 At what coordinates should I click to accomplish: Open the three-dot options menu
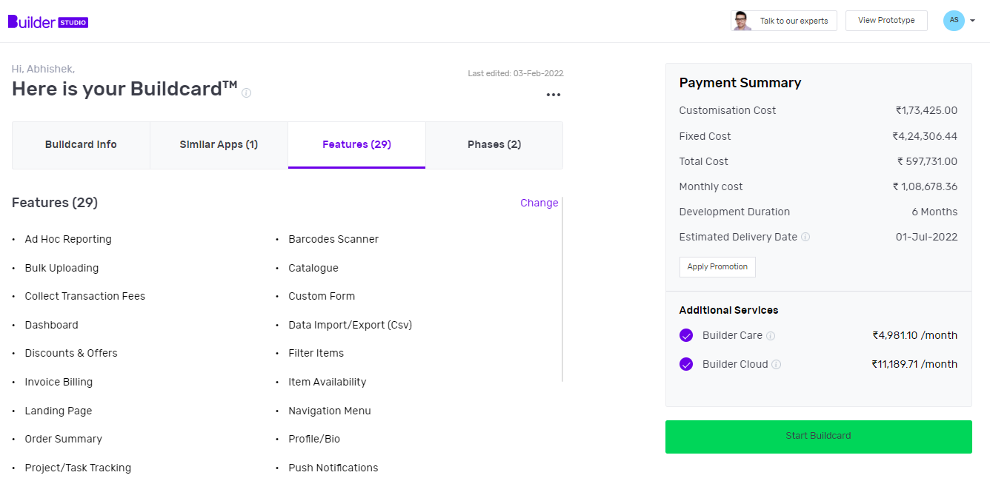[x=553, y=93]
